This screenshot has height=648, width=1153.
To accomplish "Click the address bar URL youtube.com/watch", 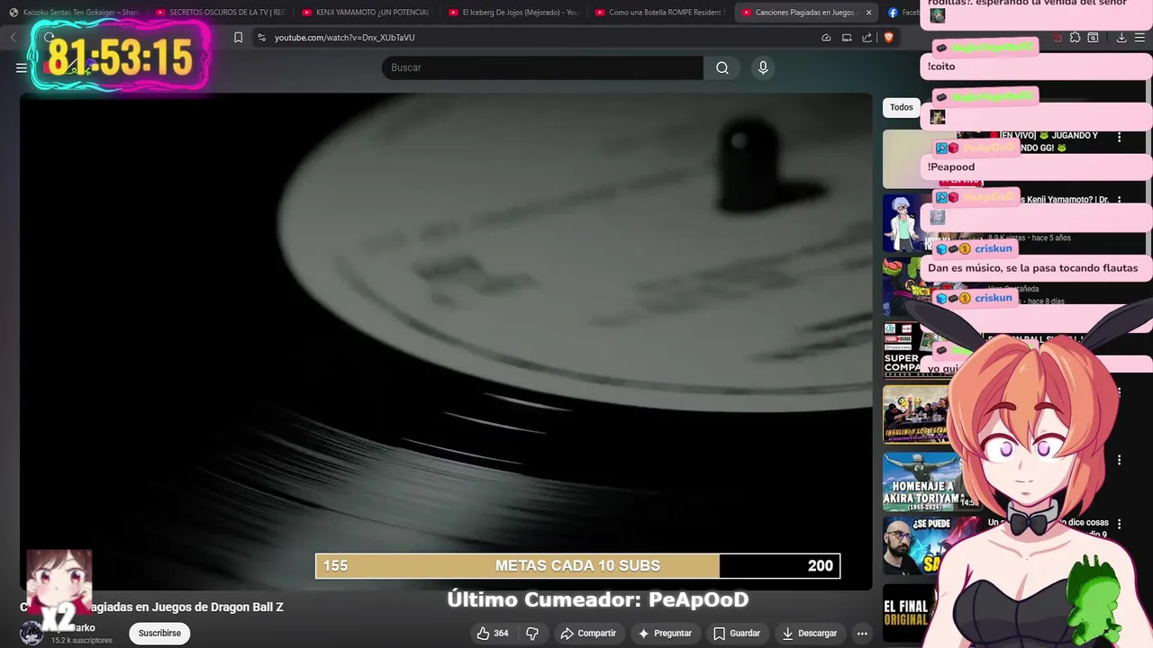I will (x=344, y=38).
